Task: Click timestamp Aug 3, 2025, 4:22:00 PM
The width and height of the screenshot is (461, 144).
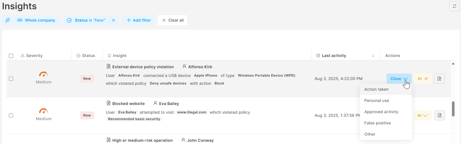Action: tap(339, 79)
